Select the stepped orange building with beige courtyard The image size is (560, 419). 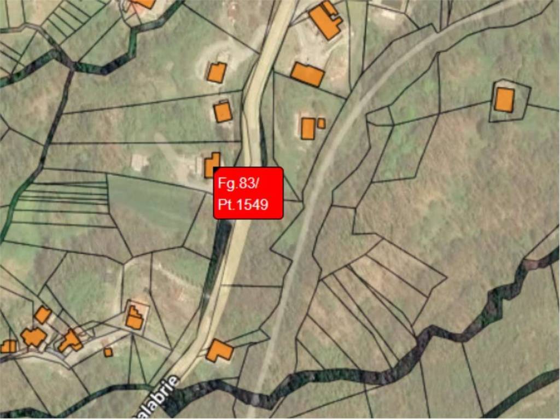135,318
